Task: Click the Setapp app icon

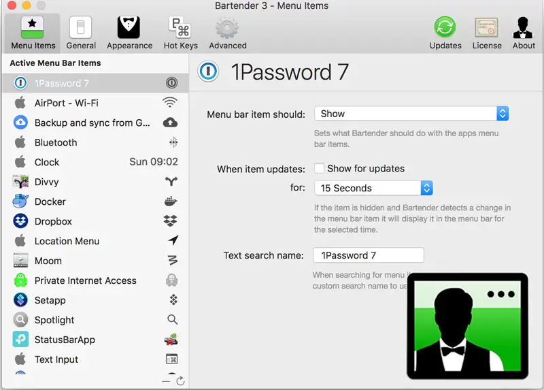Action: (x=20, y=299)
